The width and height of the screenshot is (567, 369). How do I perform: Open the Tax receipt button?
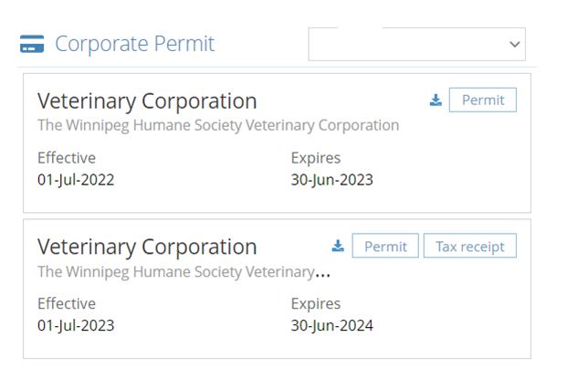(x=469, y=246)
